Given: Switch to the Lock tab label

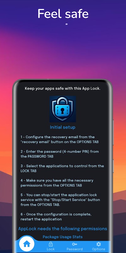Looking at the screenshot, I should (x=51, y=249).
